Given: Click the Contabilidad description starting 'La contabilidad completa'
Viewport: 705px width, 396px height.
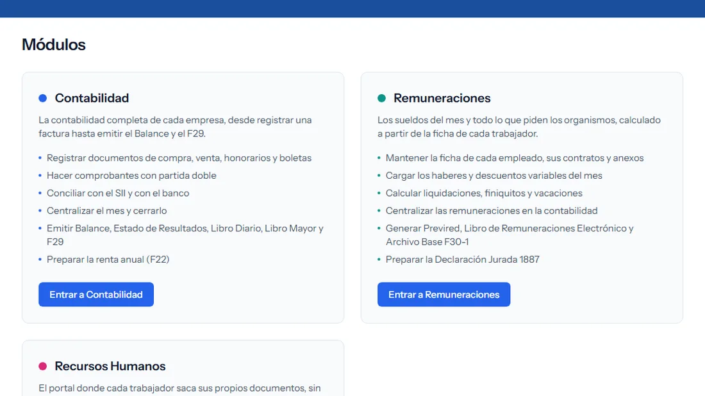Looking at the screenshot, I should pos(175,127).
